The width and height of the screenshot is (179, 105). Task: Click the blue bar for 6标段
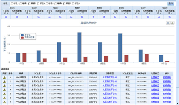tap(120, 48)
